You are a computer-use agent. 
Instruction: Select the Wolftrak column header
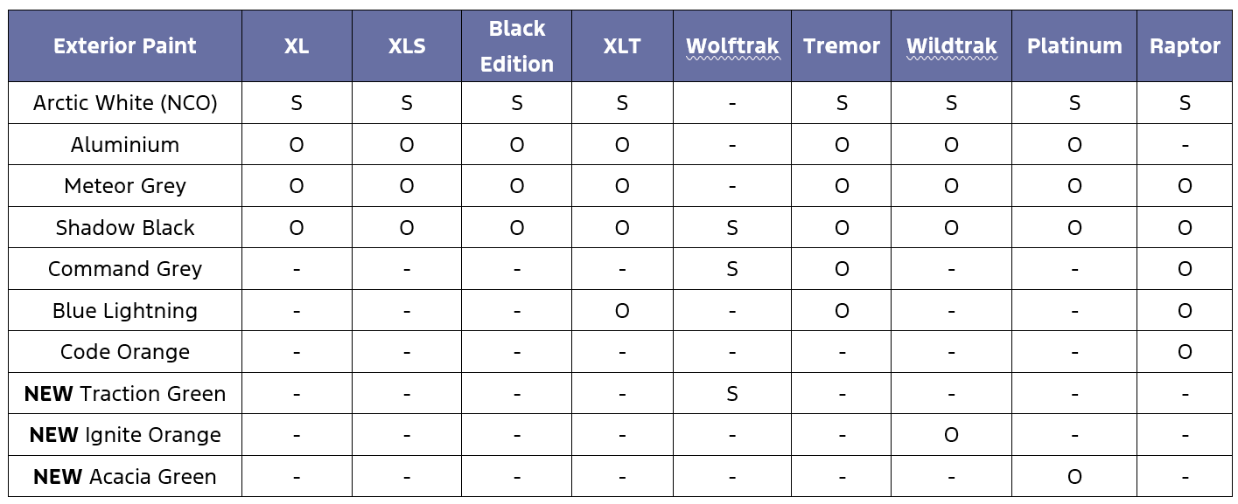[732, 46]
